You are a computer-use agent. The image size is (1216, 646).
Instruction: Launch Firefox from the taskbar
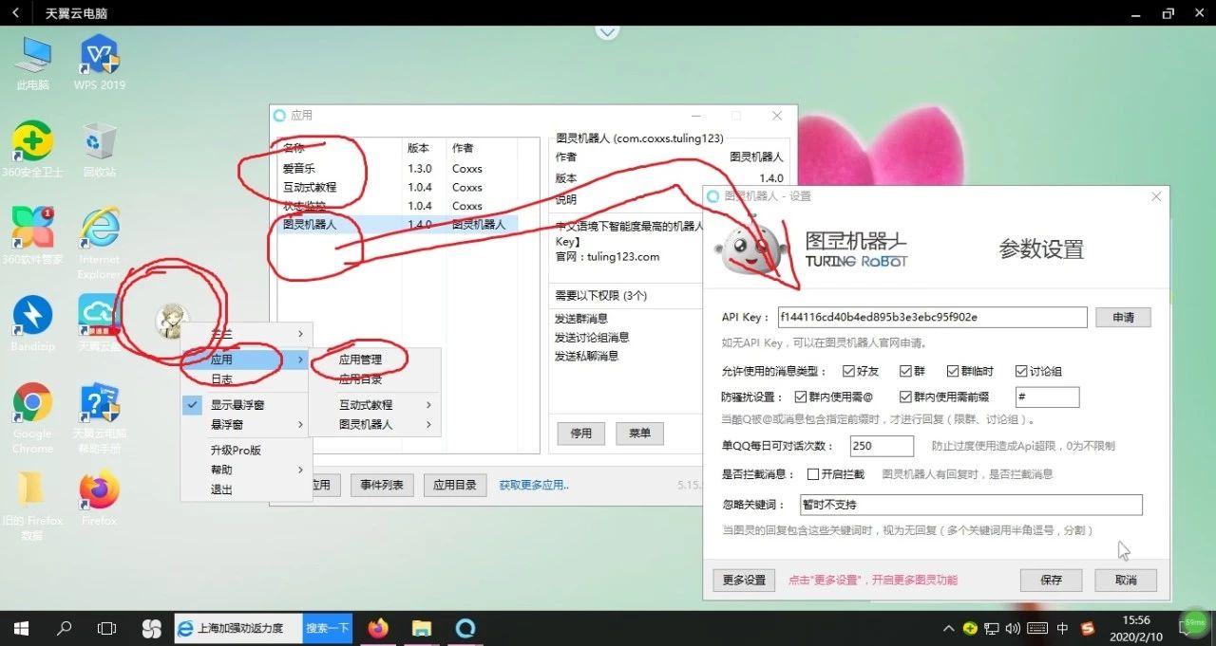(379, 628)
